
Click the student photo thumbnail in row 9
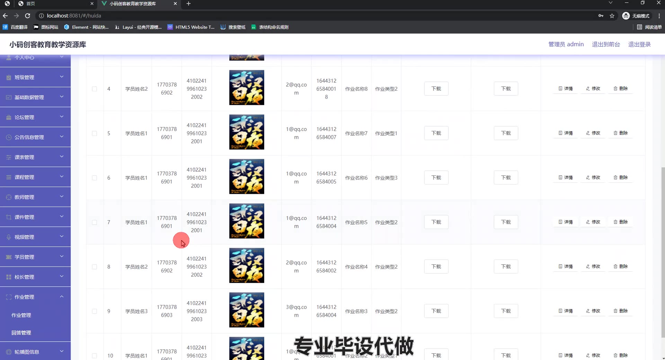pyautogui.click(x=247, y=310)
